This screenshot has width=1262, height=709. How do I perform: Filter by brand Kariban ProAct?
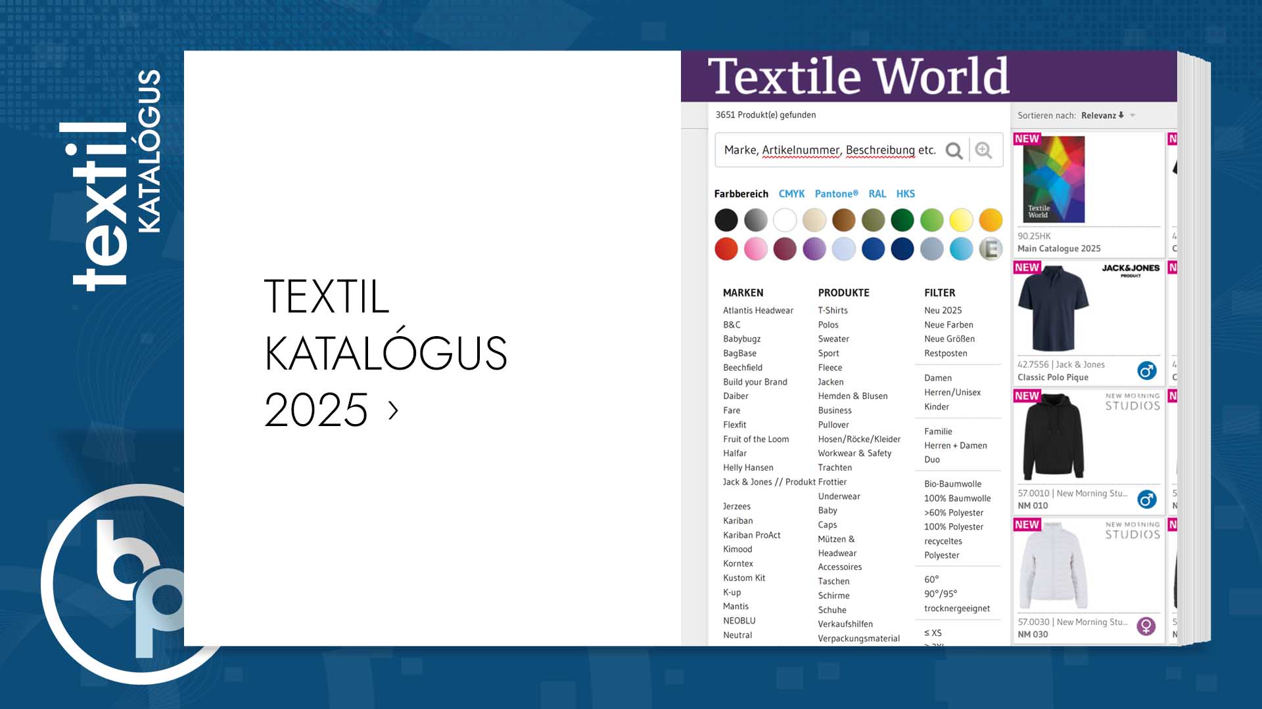(x=752, y=535)
